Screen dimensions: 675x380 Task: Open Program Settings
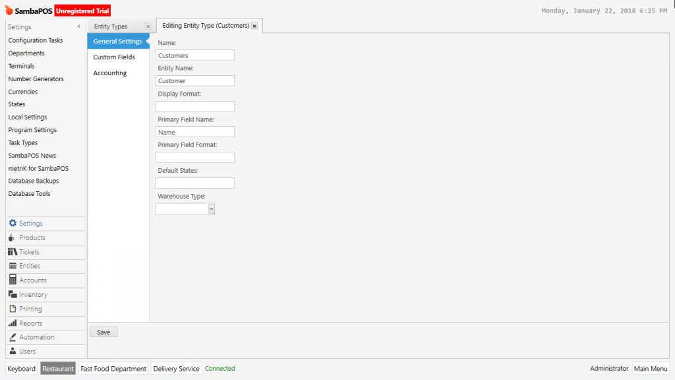[32, 130]
